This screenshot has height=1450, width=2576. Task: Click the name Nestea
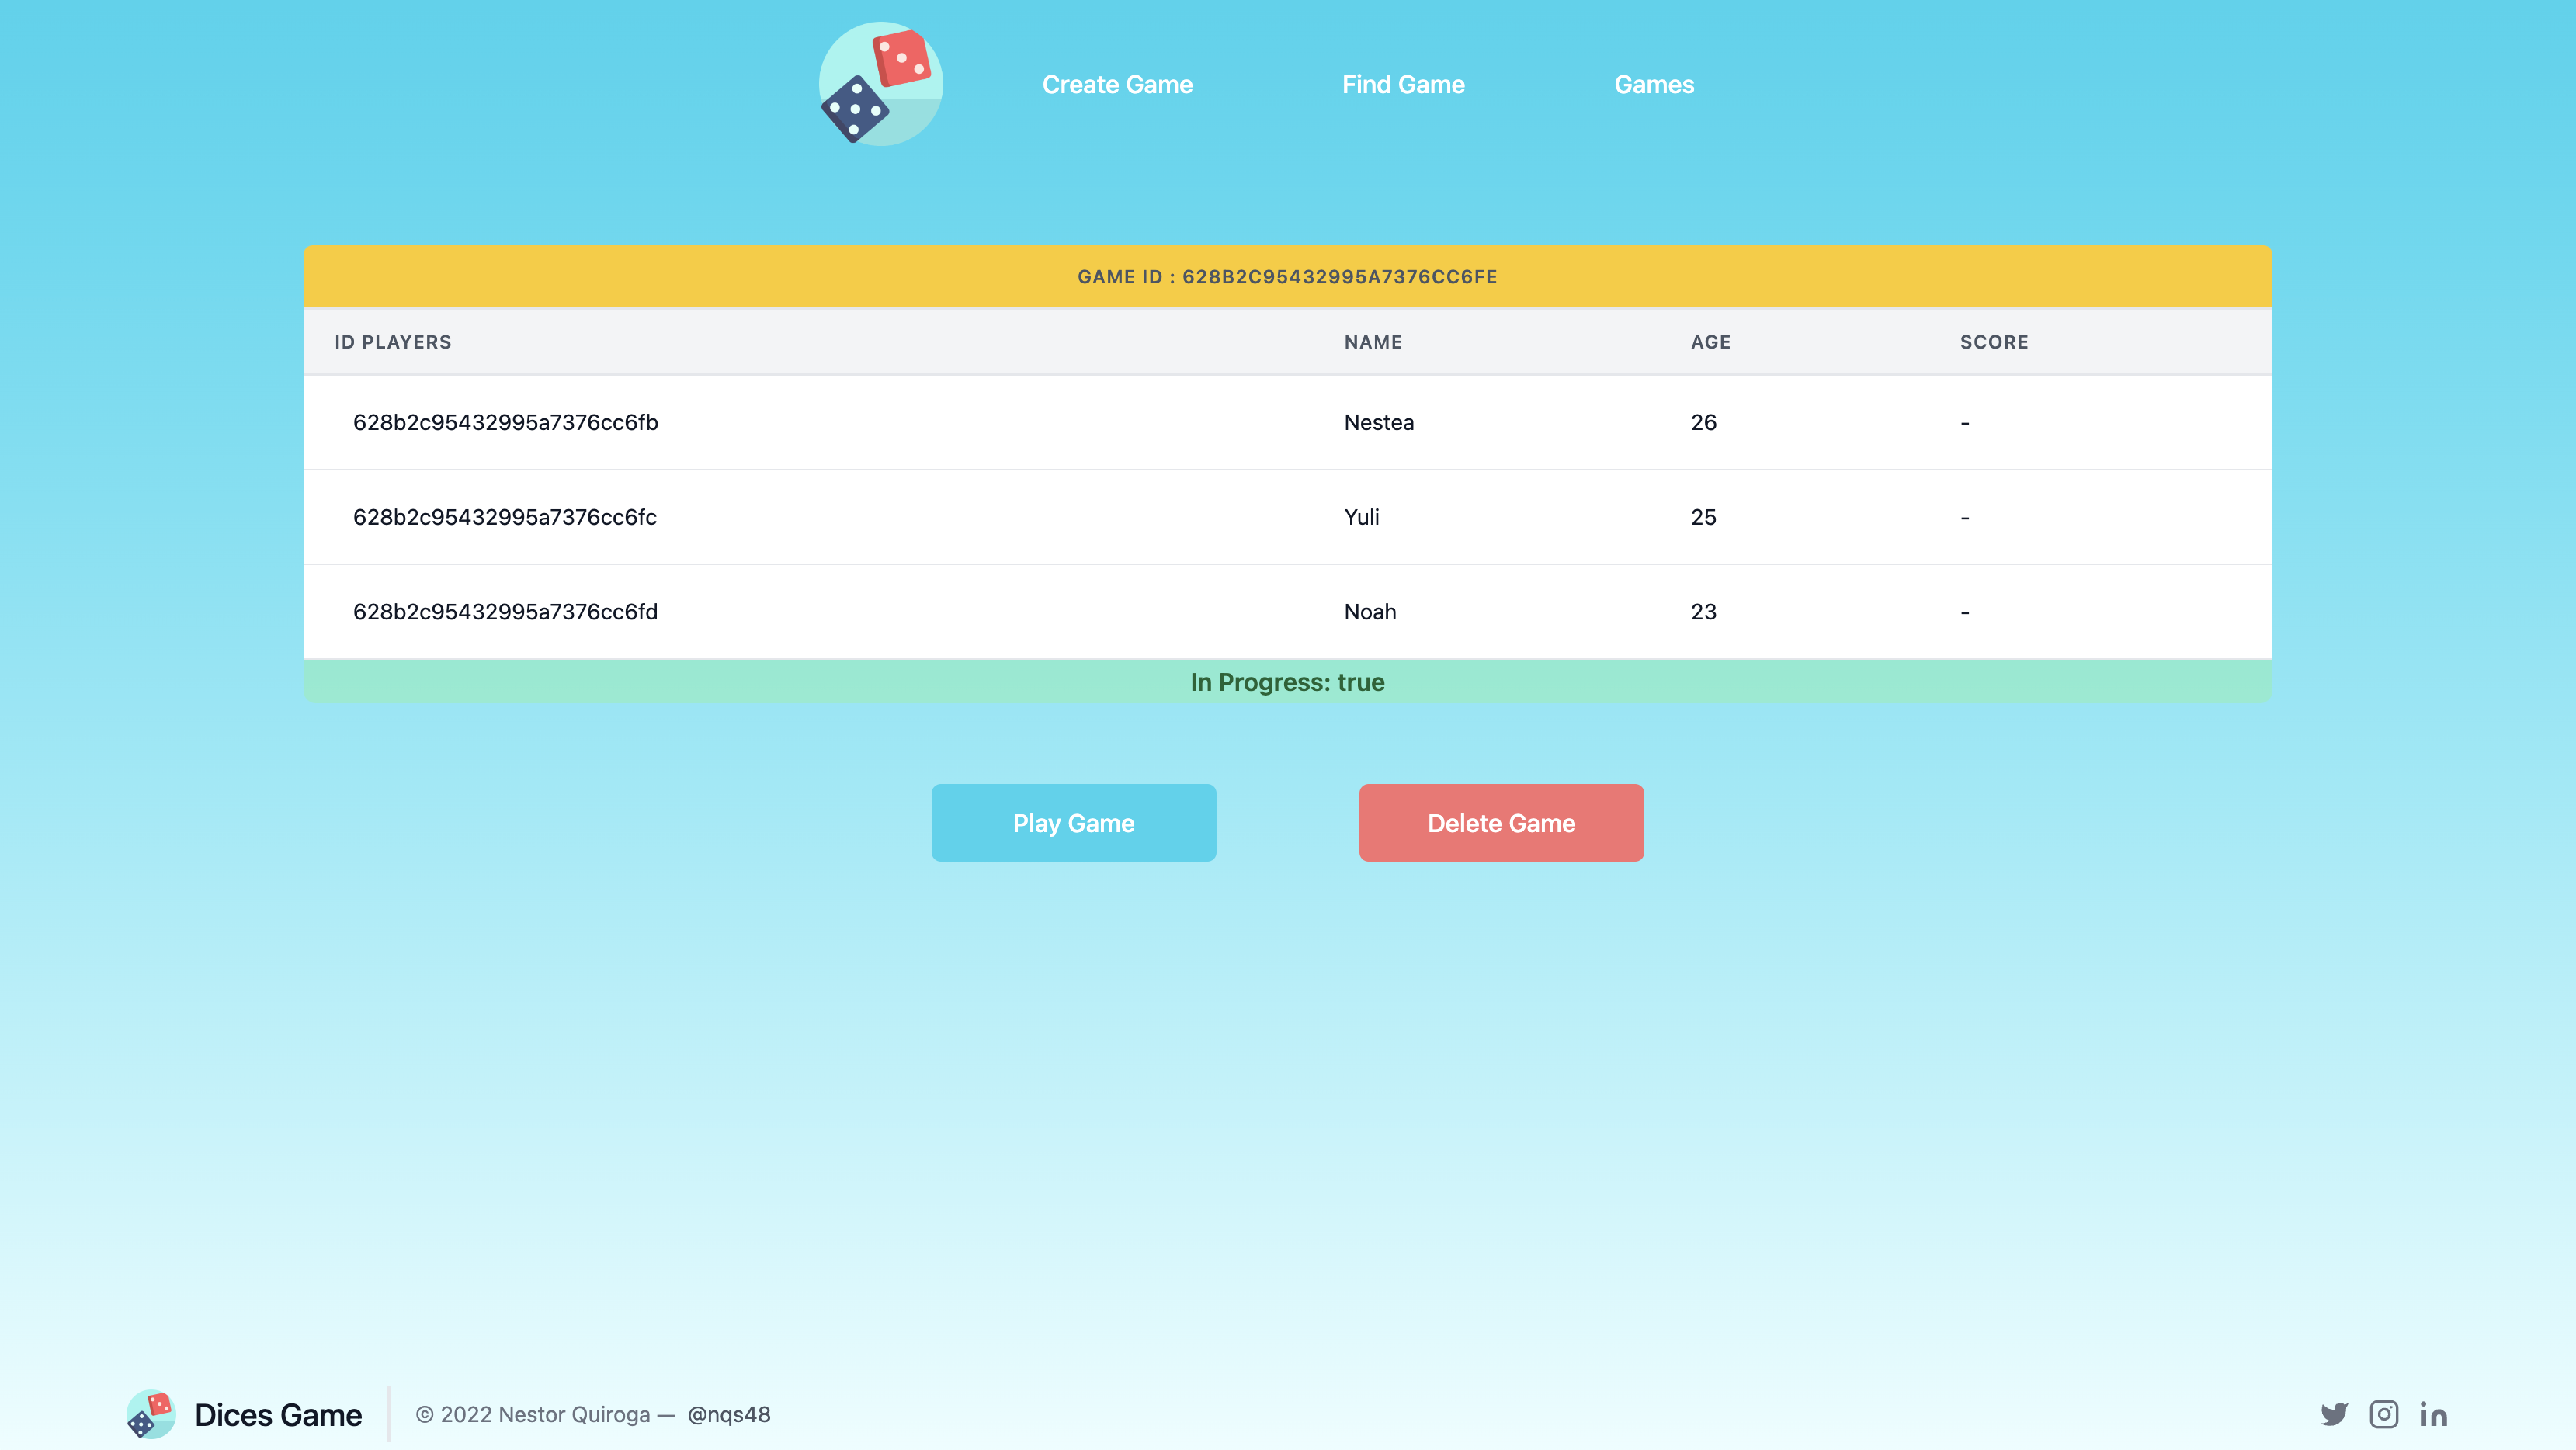click(1379, 422)
